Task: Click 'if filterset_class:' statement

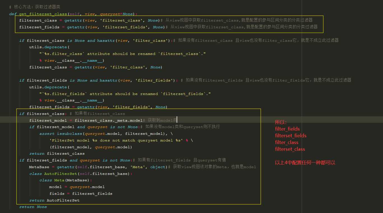Action: point(43,114)
